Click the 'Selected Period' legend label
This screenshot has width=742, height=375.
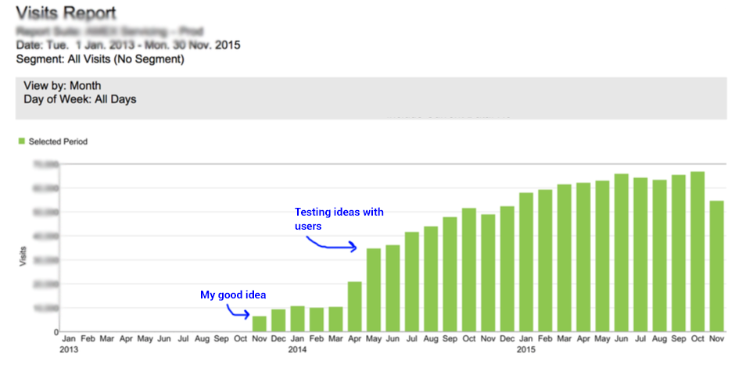click(x=58, y=141)
